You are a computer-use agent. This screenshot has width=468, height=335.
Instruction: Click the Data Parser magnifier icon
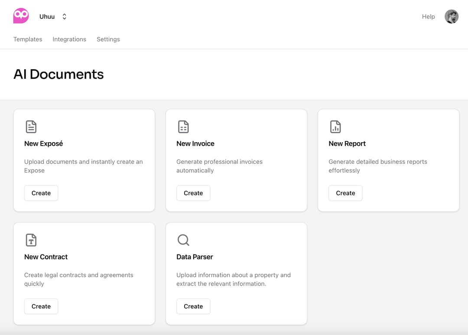coord(183,240)
